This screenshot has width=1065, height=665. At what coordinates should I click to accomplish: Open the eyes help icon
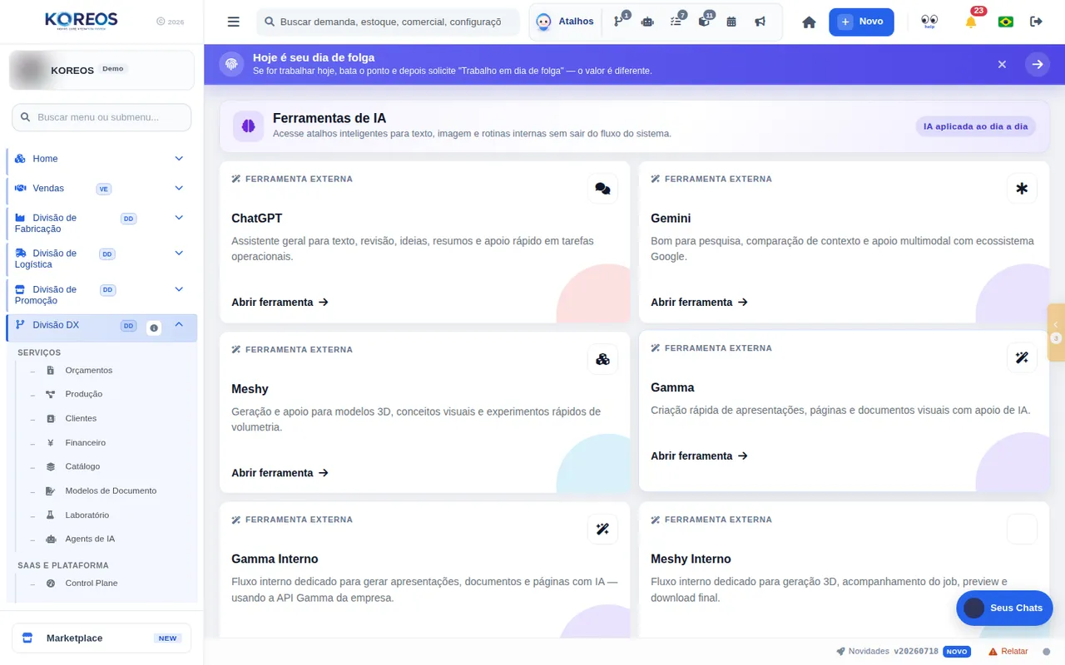coord(929,21)
